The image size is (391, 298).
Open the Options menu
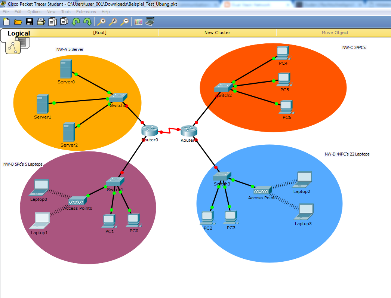[x=34, y=12]
